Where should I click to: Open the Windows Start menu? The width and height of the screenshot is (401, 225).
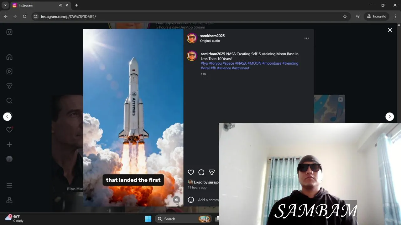click(x=148, y=219)
